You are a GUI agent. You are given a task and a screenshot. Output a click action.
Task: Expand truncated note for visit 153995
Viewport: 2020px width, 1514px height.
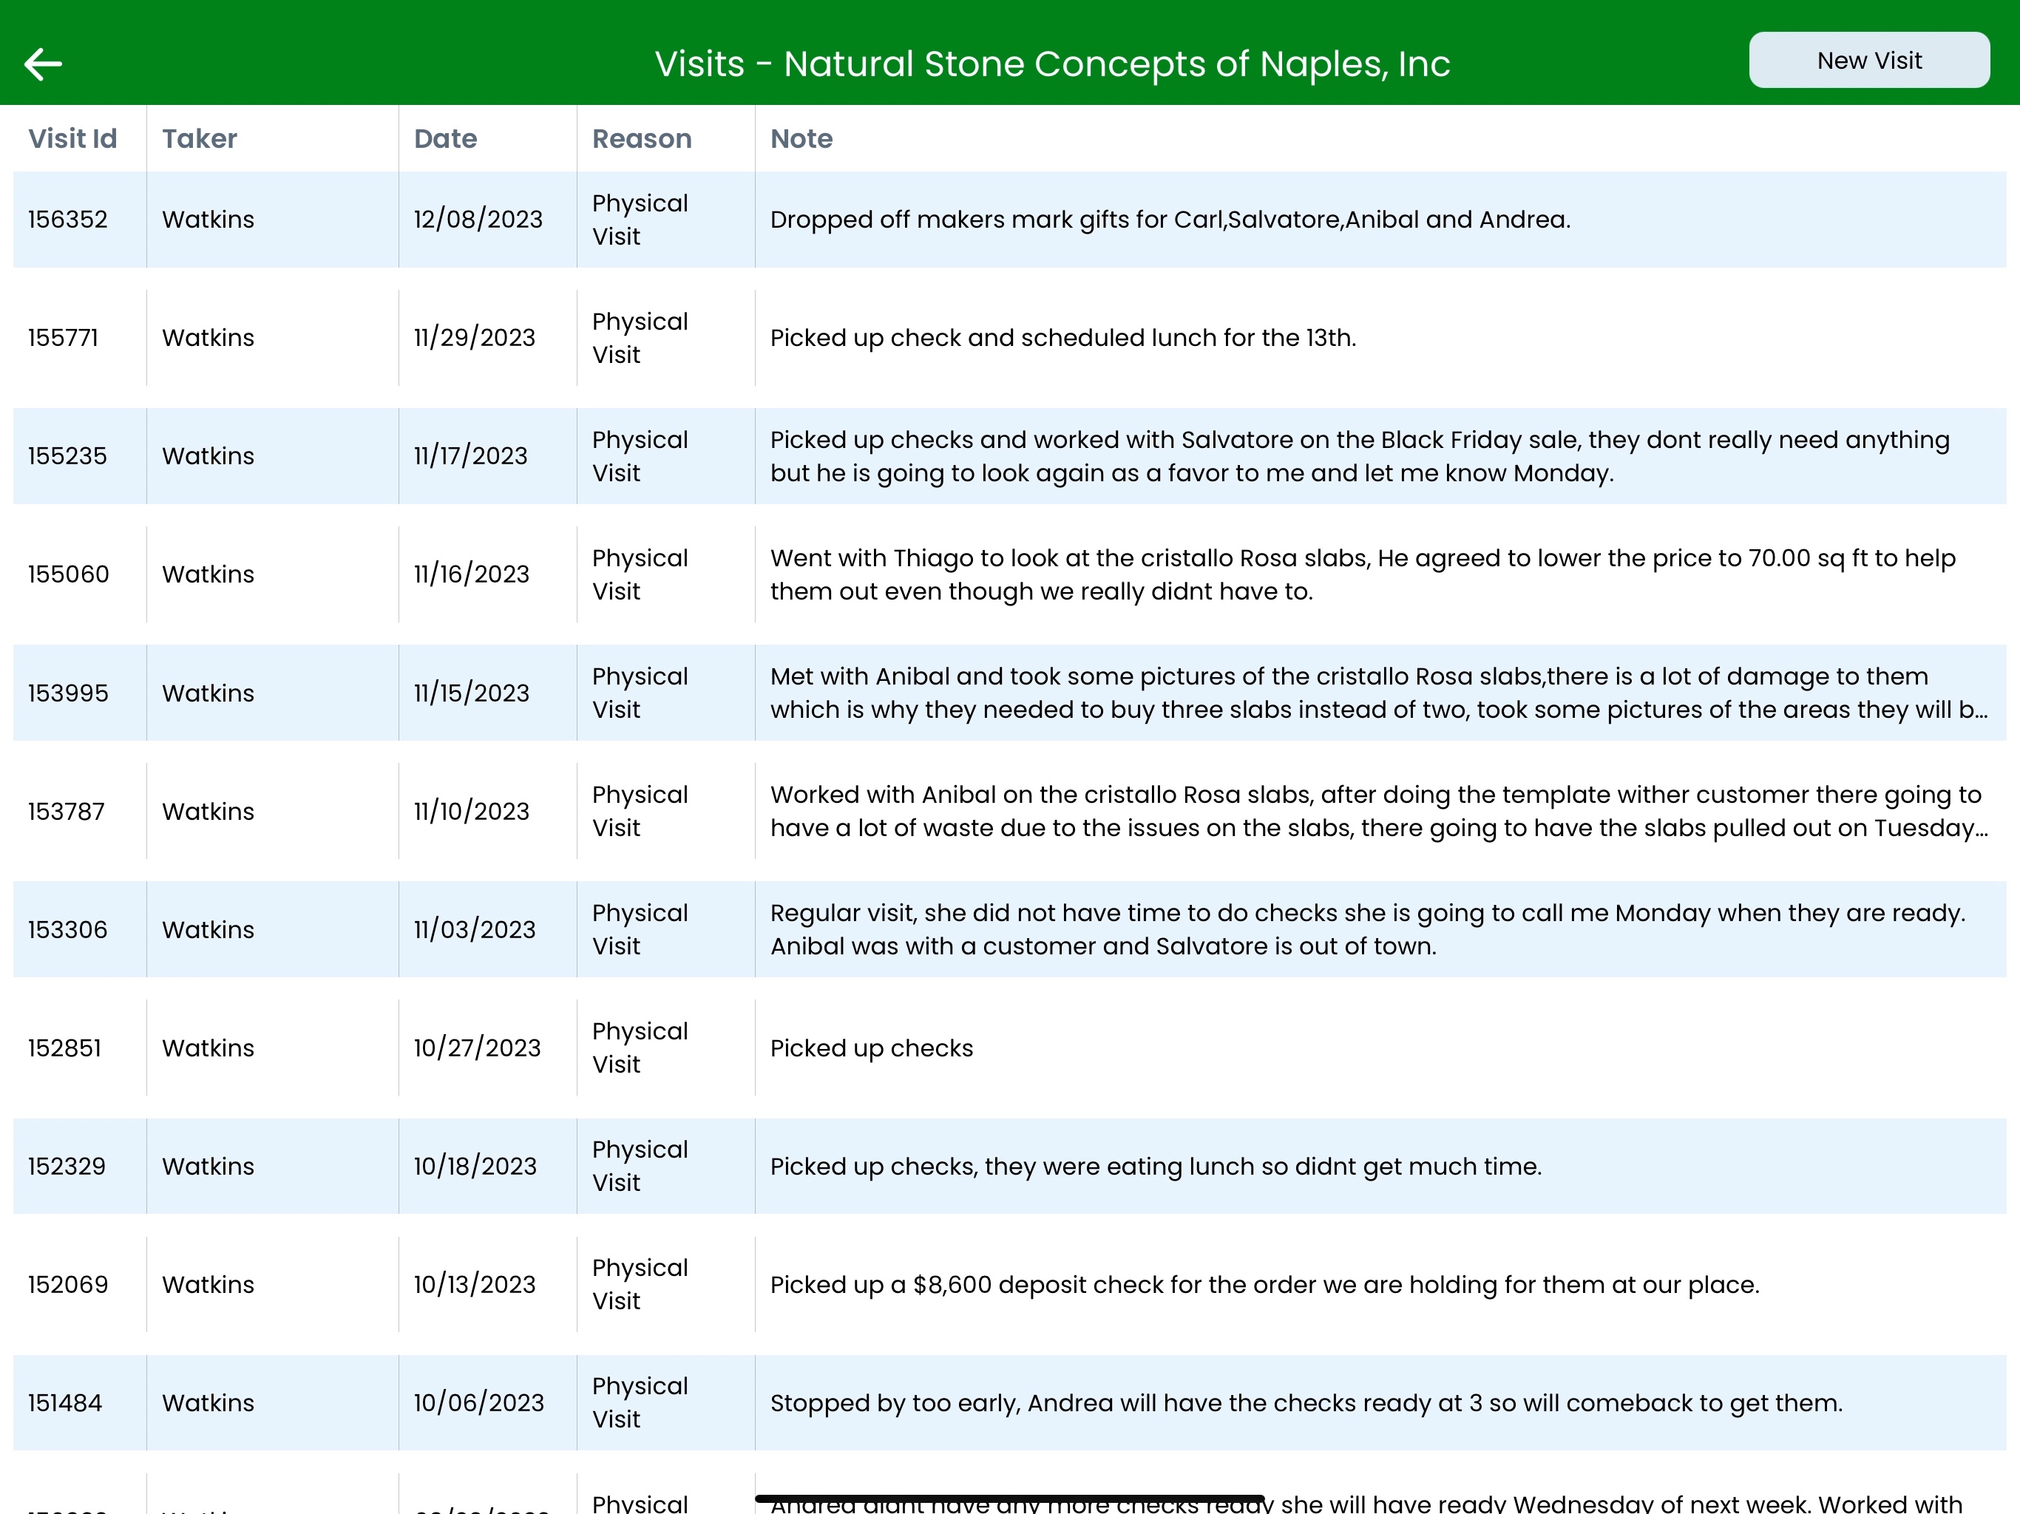pos(1377,693)
